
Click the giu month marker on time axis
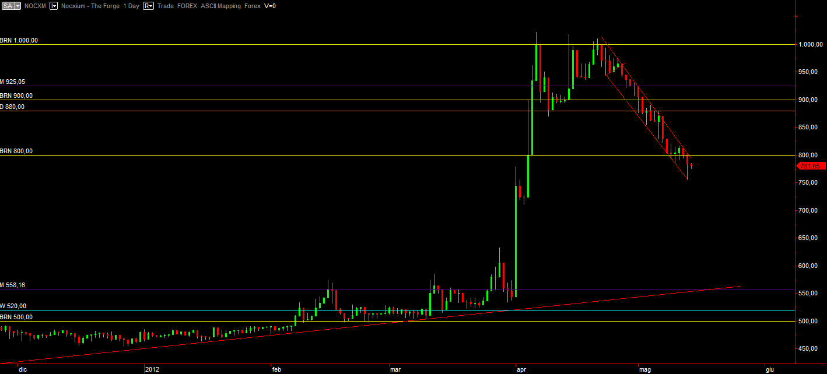tap(770, 369)
